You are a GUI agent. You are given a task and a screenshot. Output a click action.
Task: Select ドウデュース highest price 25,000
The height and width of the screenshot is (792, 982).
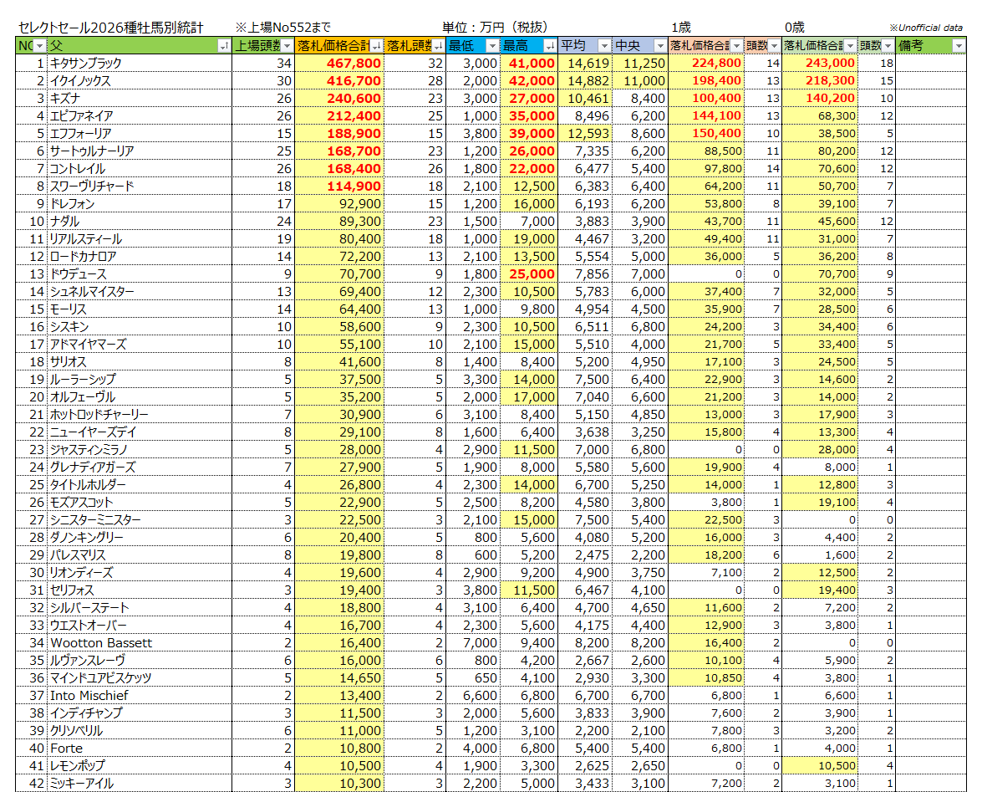[x=528, y=273]
